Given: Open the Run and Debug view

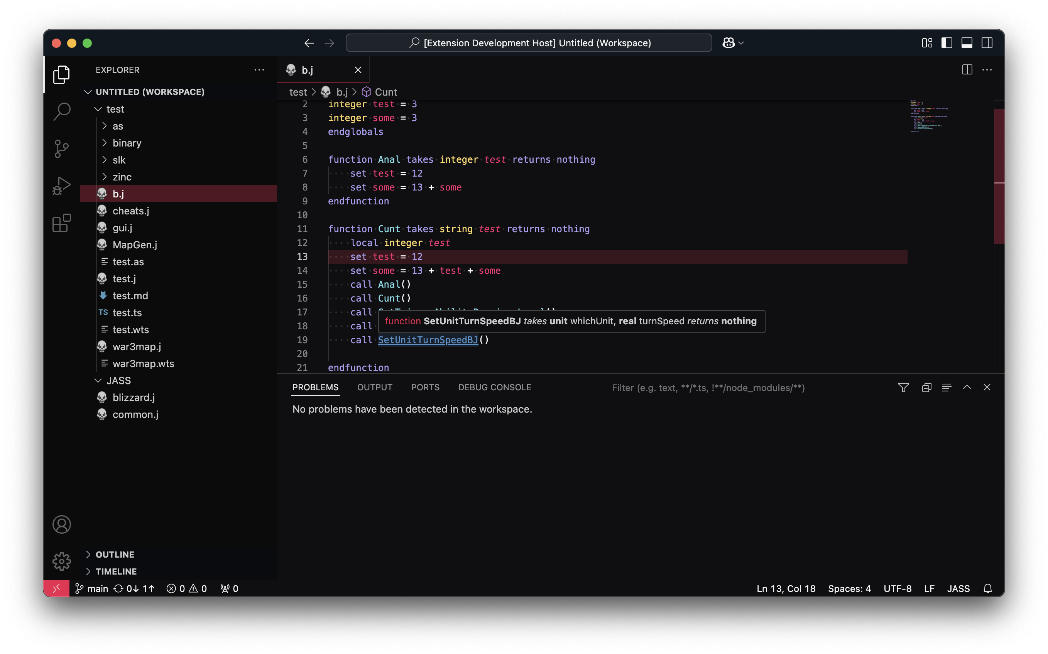Looking at the screenshot, I should tap(61, 186).
